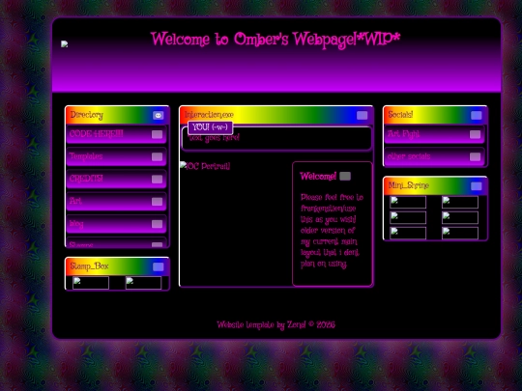Screen dimensions: 522x391
Task: Click the Interaction.exe title text
Action: (209, 115)
